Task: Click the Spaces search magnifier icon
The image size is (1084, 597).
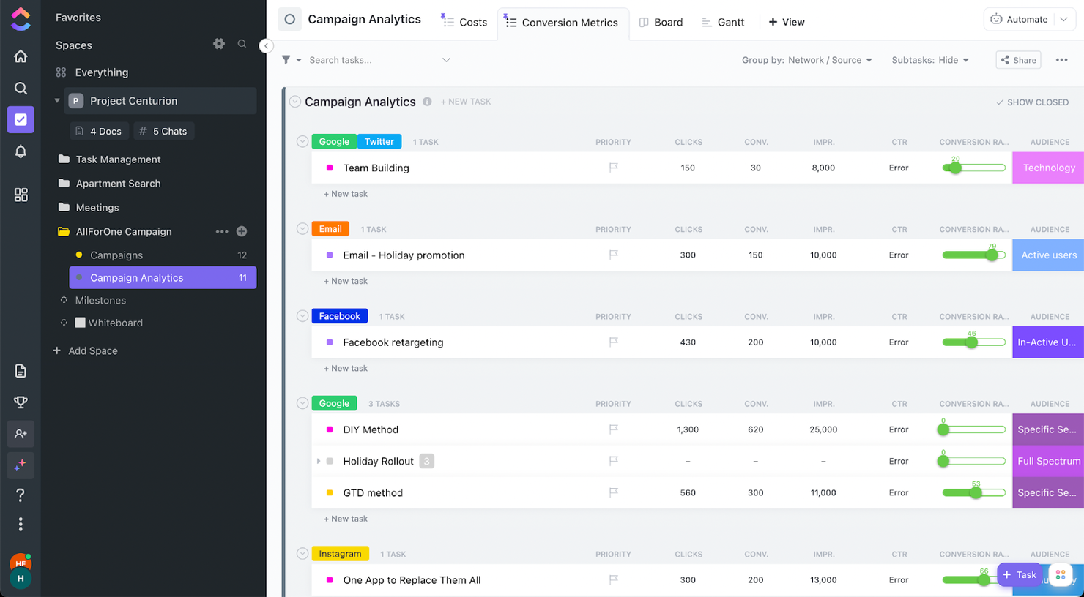Action: pyautogui.click(x=242, y=44)
